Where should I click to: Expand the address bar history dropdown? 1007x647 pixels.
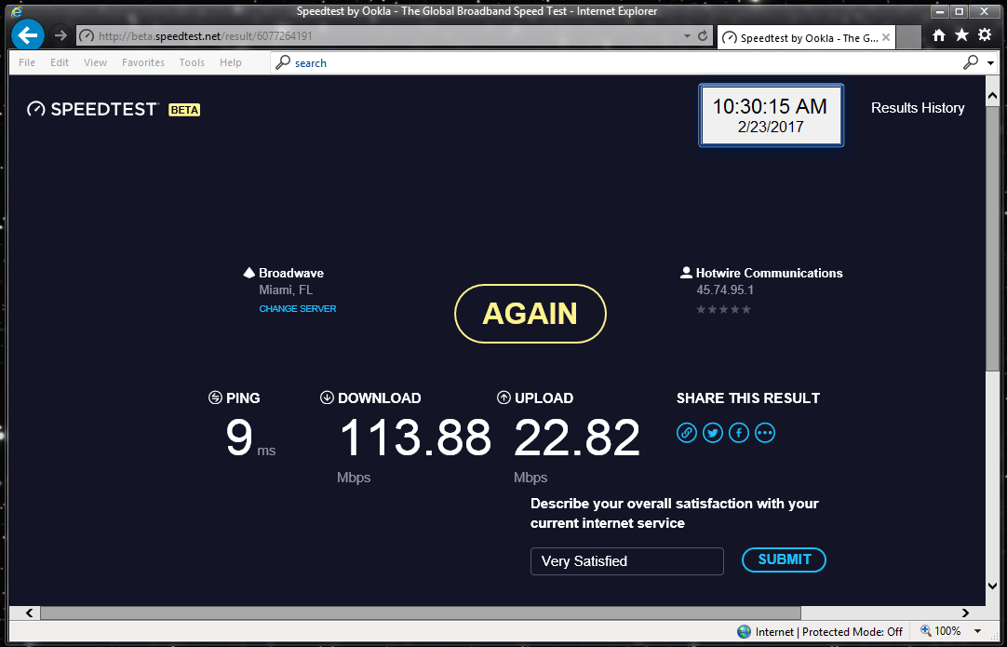coord(687,36)
